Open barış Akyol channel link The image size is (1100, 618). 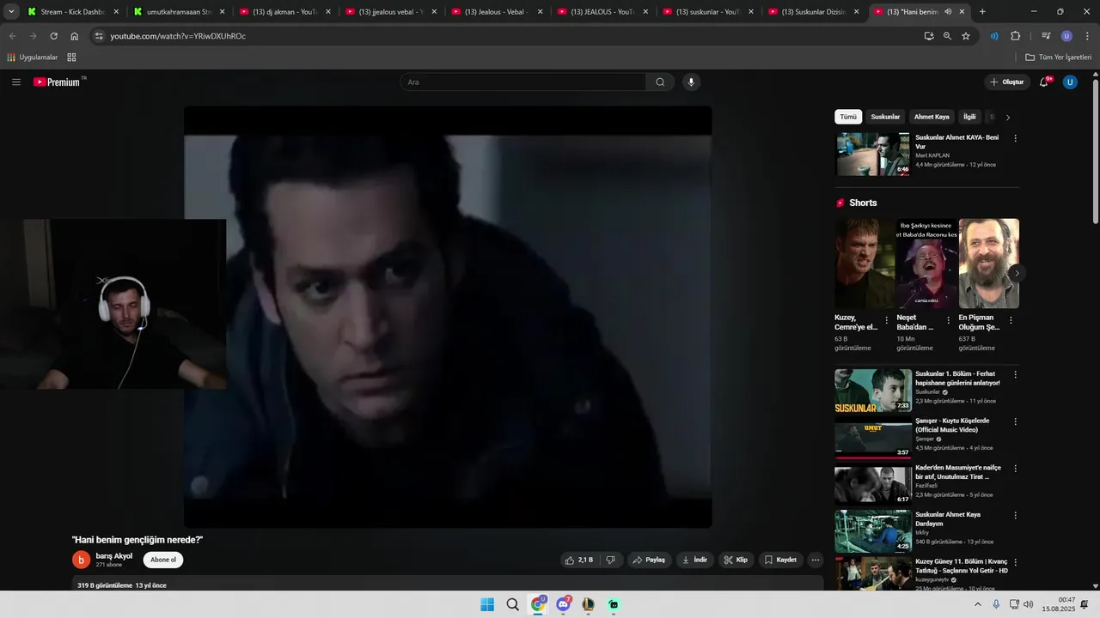(114, 556)
